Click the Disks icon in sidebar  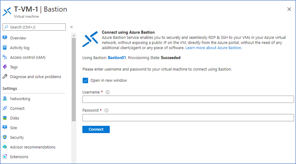5,118
